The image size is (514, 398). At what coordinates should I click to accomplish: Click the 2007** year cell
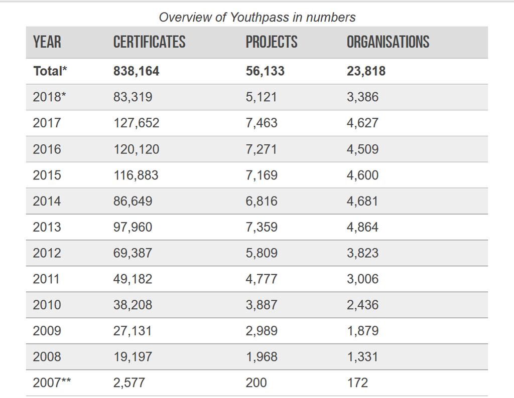click(52, 382)
